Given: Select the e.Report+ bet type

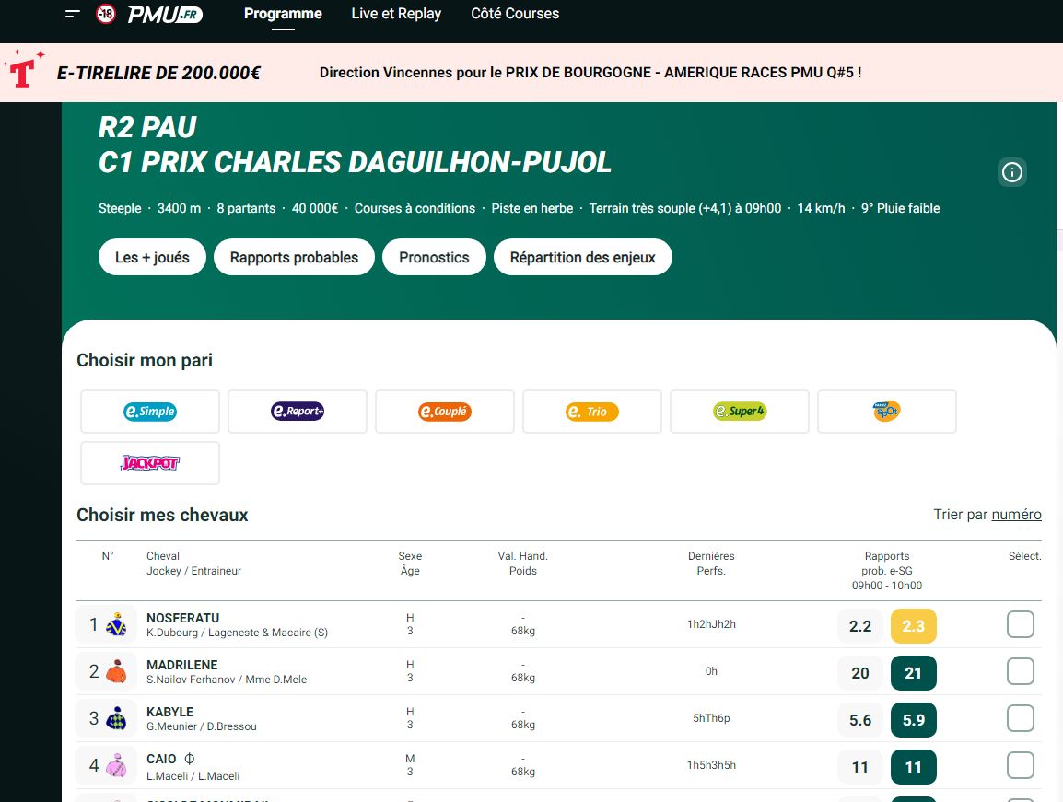Looking at the screenshot, I should click(x=298, y=412).
